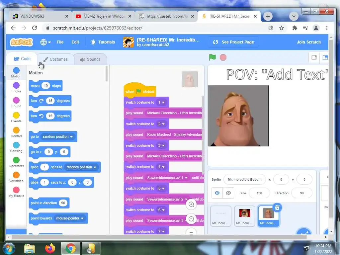Screen dimensions: 340x255
Task: Switch to the Code tab
Action: [22, 59]
